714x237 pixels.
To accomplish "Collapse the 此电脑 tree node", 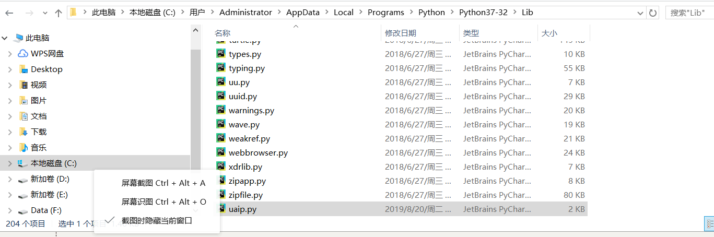I will 5,38.
